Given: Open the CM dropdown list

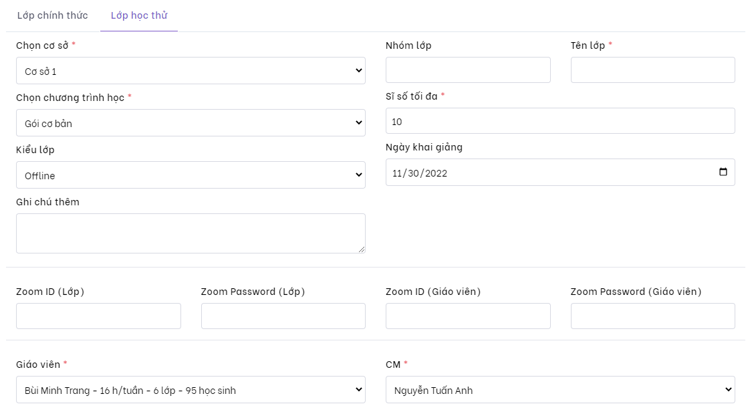Looking at the screenshot, I should click(x=560, y=389).
